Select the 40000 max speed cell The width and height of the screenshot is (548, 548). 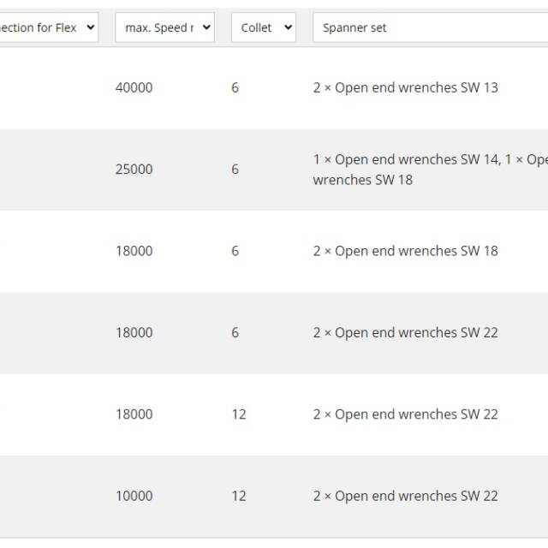point(134,87)
